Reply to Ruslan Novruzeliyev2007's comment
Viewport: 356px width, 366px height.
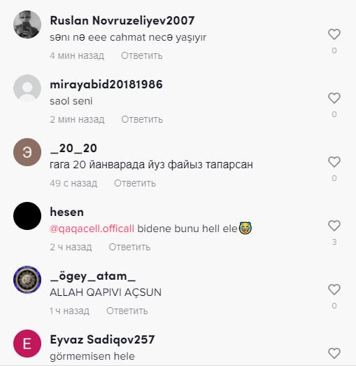[142, 55]
